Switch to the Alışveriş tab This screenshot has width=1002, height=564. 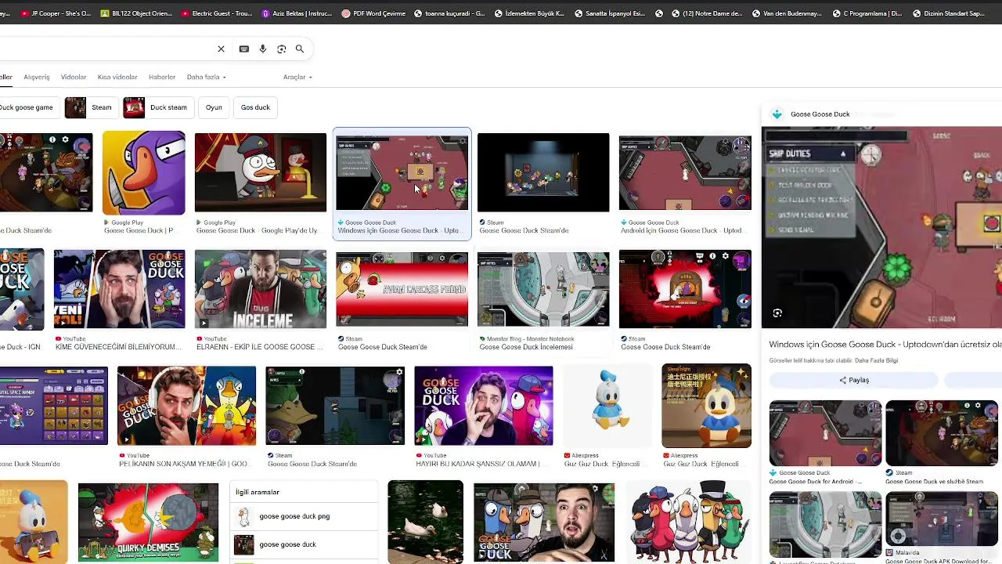point(37,77)
